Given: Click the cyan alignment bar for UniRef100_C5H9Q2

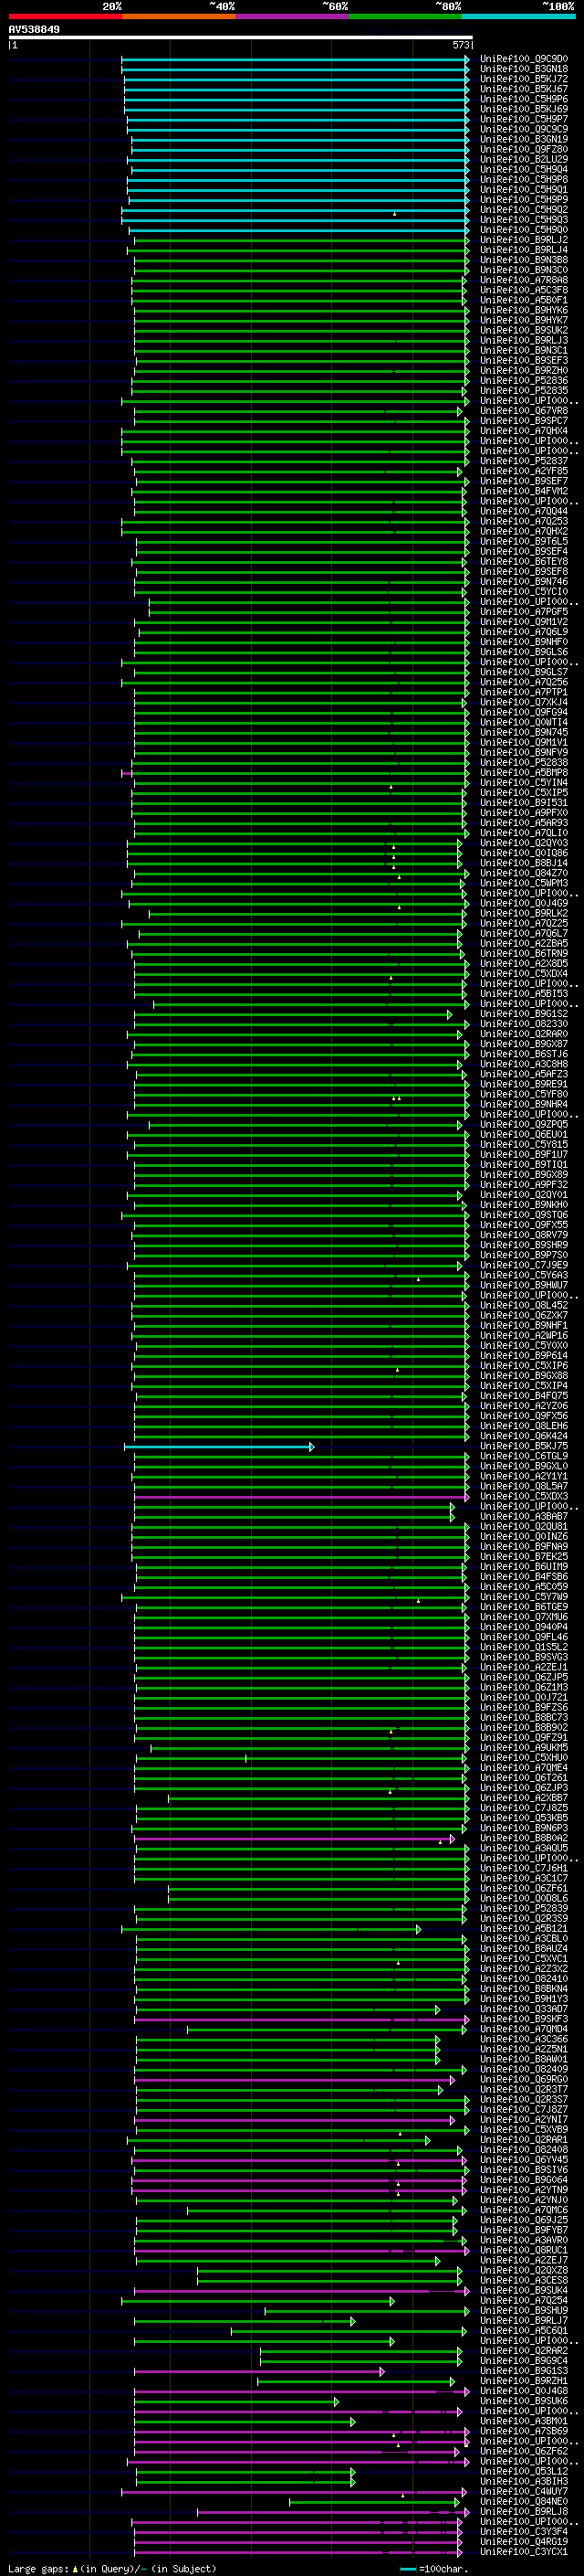Looking at the screenshot, I should (296, 210).
